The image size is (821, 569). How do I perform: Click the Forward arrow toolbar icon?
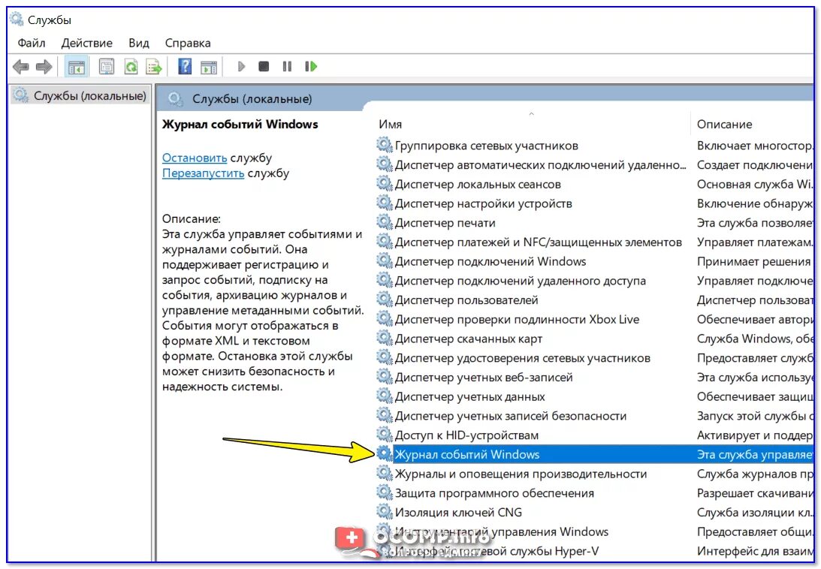pos(44,67)
